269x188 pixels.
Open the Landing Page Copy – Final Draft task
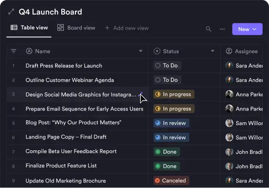pos(66,137)
